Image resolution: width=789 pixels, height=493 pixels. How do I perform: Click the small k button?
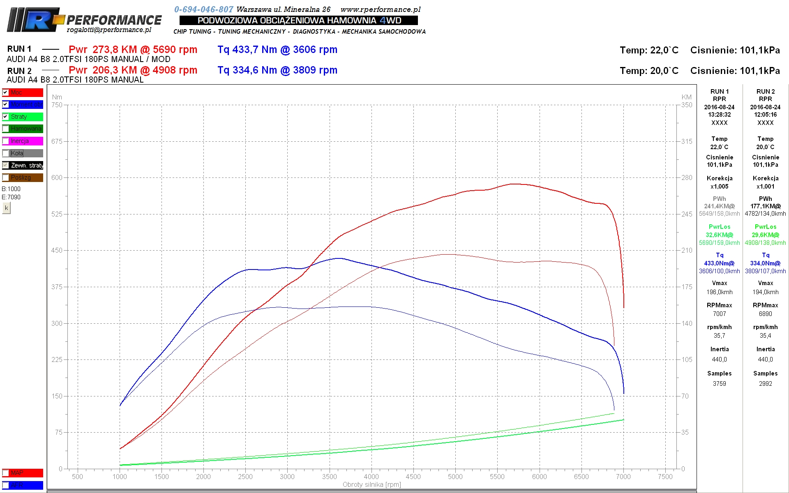point(6,208)
